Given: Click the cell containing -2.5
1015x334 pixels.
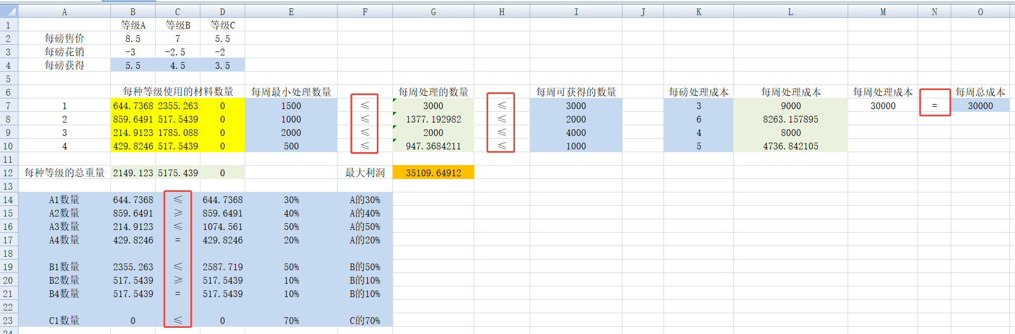Looking at the screenshot, I should 178,52.
